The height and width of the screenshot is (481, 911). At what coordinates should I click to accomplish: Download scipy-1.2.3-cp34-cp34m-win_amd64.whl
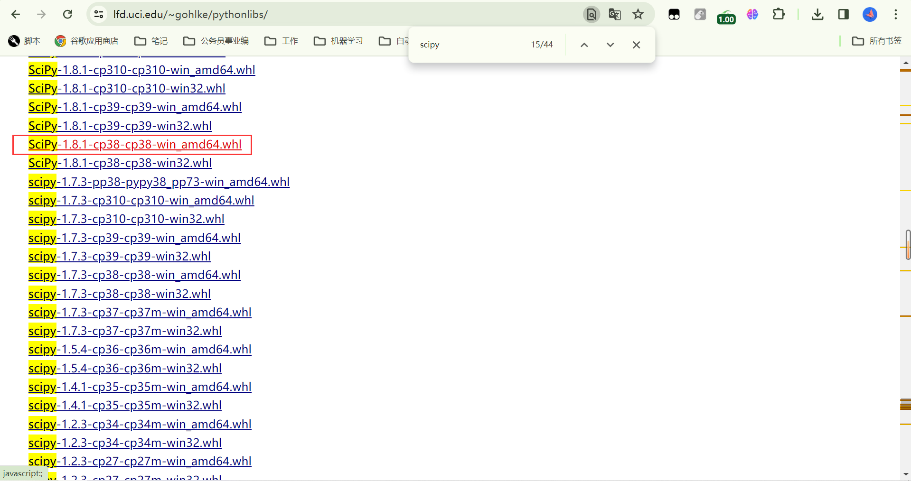point(140,424)
